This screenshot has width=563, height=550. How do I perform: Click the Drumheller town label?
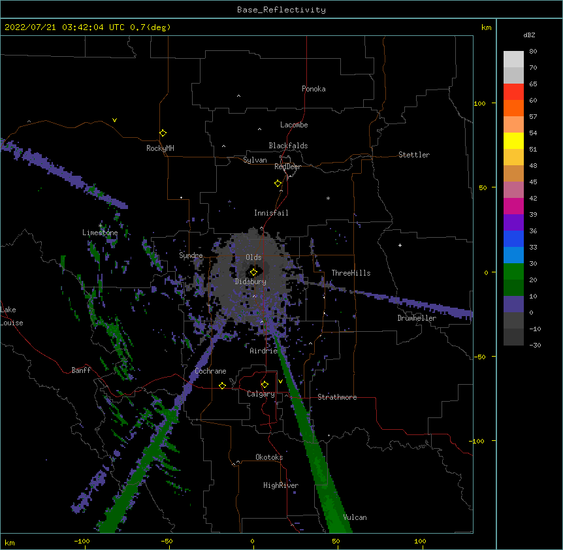point(417,318)
